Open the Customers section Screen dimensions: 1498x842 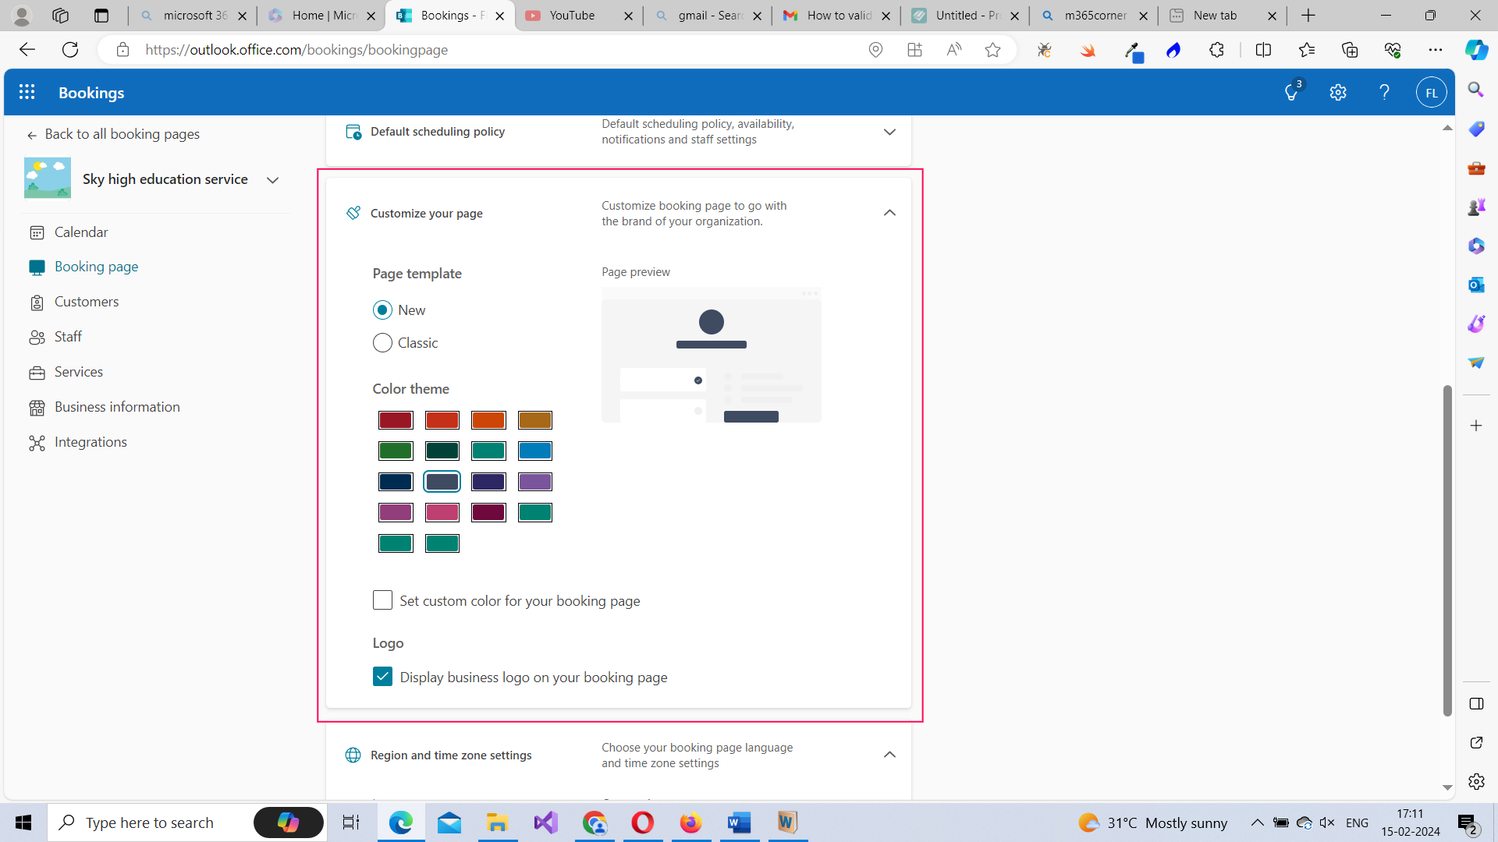(x=86, y=302)
